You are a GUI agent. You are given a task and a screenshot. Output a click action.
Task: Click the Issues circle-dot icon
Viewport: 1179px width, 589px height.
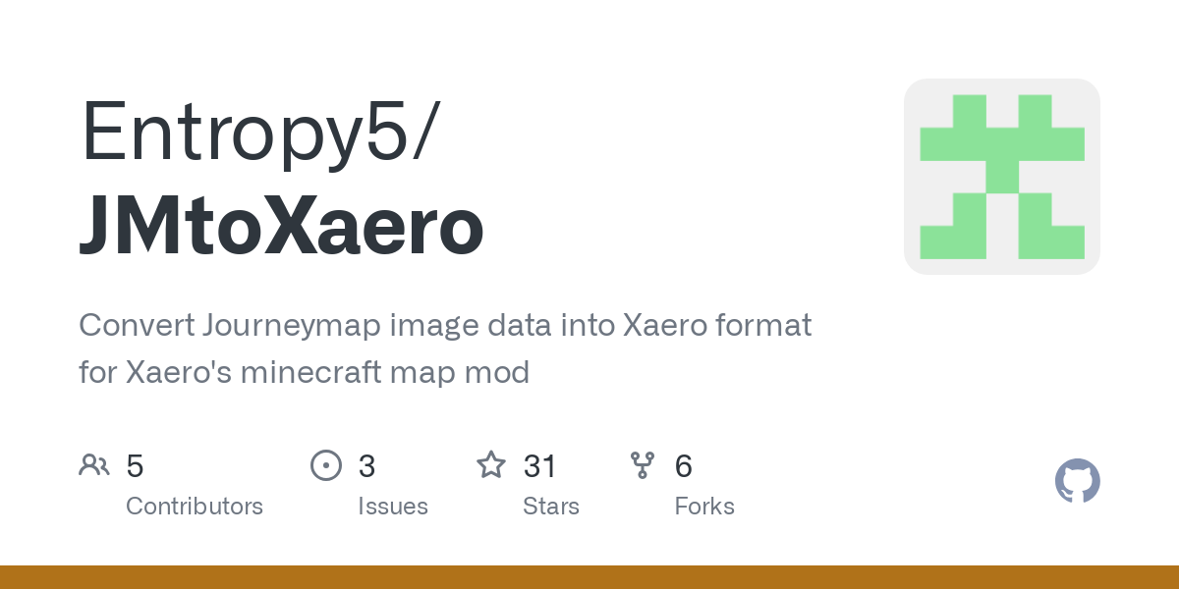[325, 465]
